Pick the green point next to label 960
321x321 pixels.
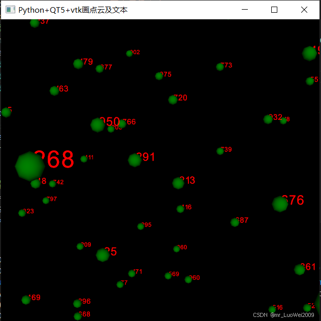click(188, 279)
